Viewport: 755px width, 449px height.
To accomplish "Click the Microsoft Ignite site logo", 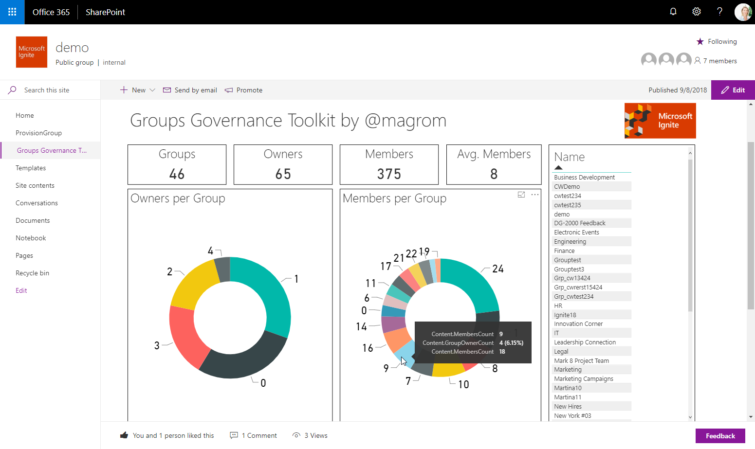I will click(x=32, y=52).
